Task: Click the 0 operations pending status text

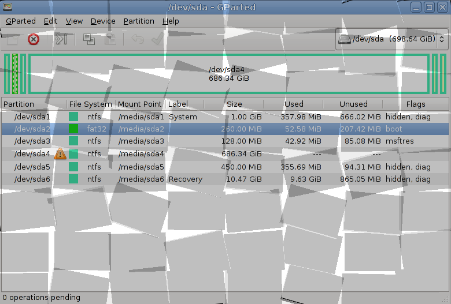Action: [42, 298]
